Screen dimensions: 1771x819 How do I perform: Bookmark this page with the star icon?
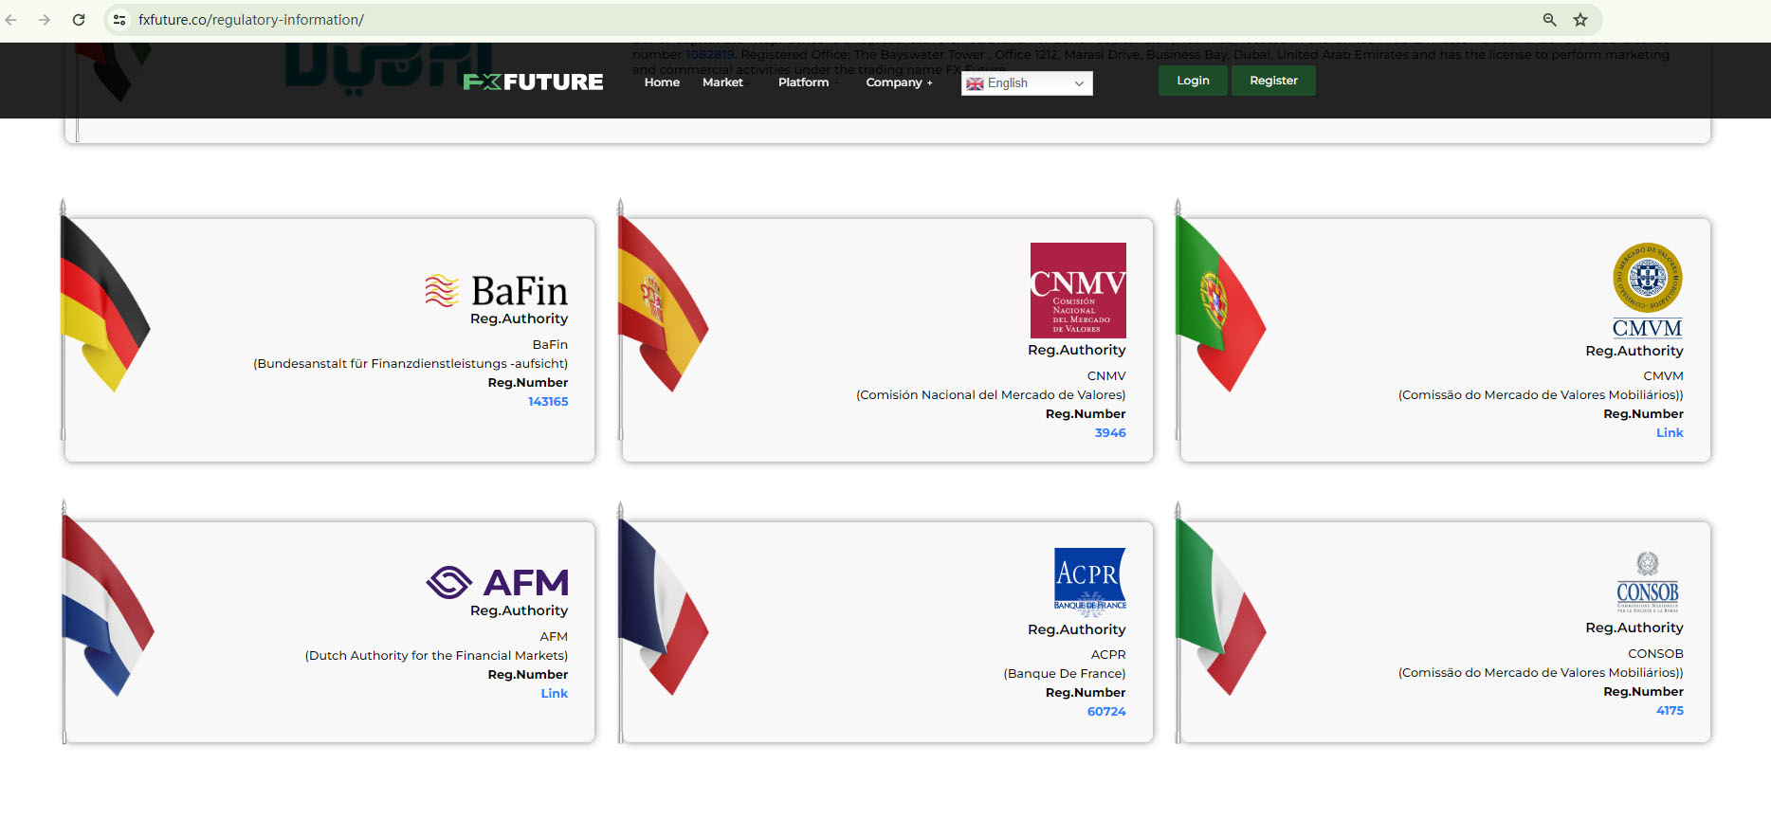tap(1580, 20)
